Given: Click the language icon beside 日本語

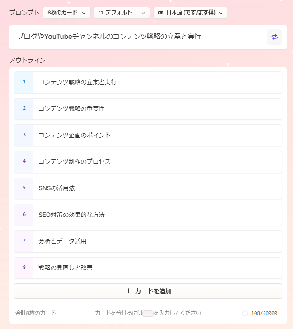Looking at the screenshot, I should click(161, 13).
